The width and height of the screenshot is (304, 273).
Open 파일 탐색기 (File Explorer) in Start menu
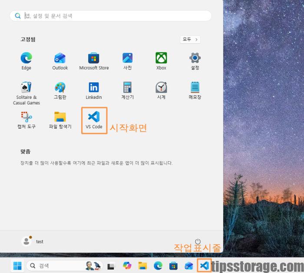pos(60,120)
